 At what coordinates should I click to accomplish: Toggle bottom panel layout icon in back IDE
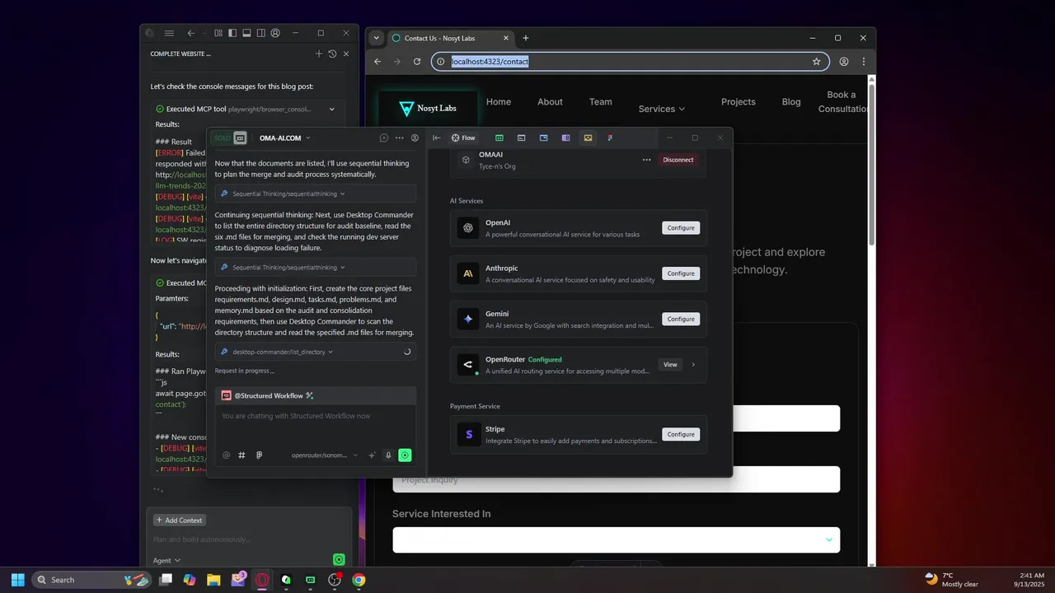246,33
